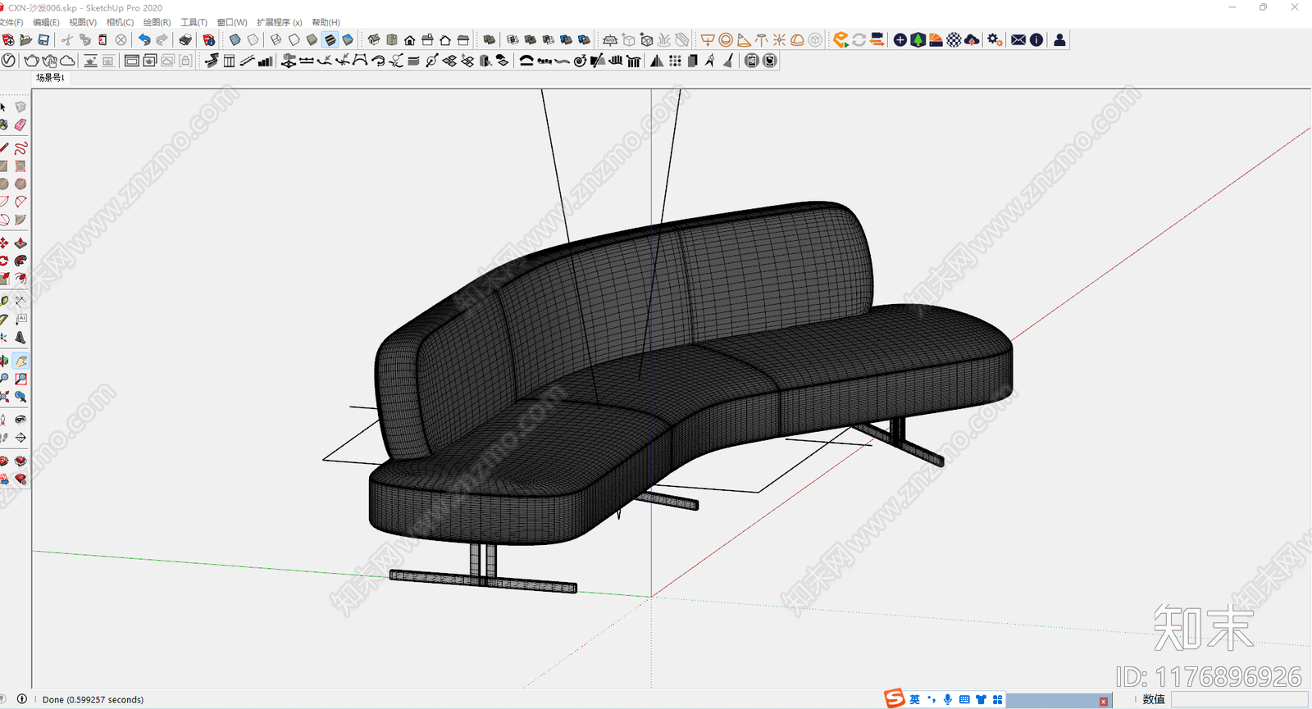Select the Text label tool
This screenshot has height=709, width=1312.
pos(20,320)
